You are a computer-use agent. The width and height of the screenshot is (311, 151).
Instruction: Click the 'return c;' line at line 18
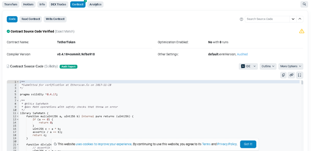(x=39, y=135)
